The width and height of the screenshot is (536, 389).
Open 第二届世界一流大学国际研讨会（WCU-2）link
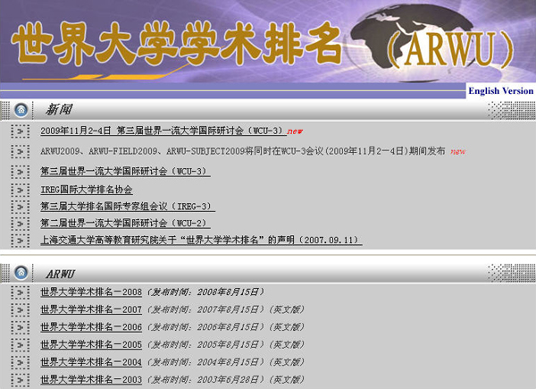tap(125, 224)
